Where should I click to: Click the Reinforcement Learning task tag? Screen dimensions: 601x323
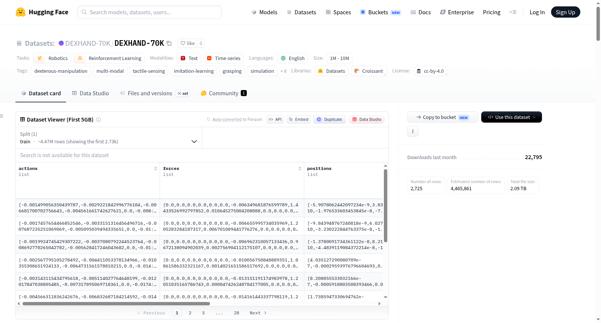click(109, 58)
